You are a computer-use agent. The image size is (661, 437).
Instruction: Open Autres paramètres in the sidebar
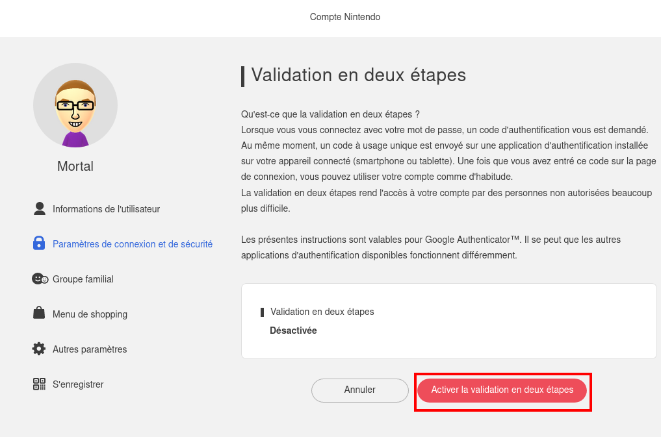[x=90, y=349]
